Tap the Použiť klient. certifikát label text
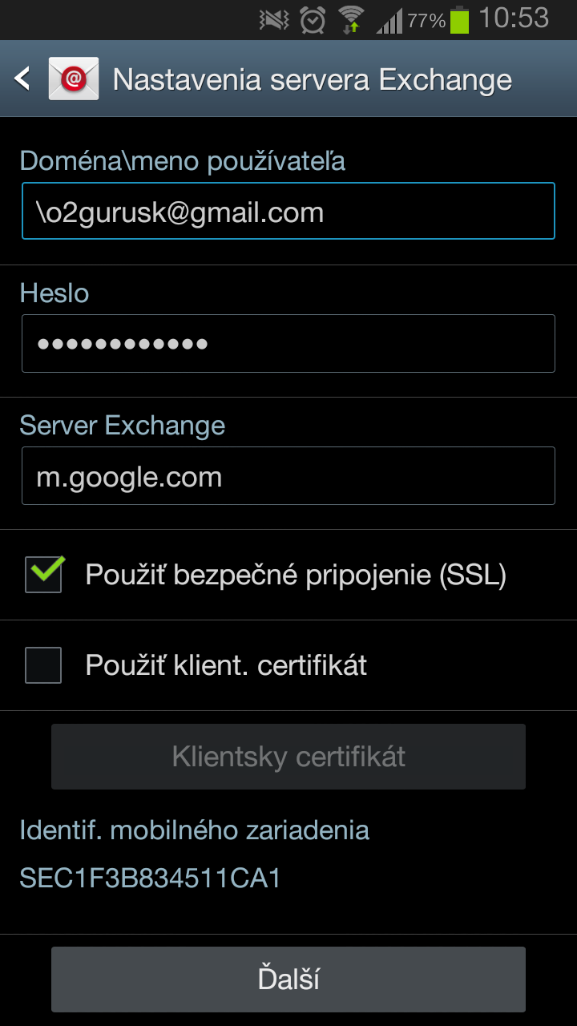The height and width of the screenshot is (1026, 577). coord(226,665)
